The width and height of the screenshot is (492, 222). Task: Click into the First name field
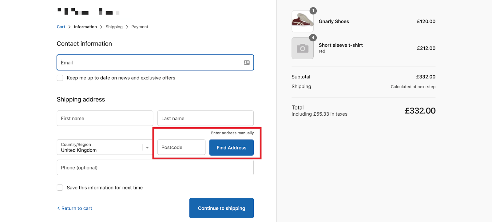click(105, 118)
